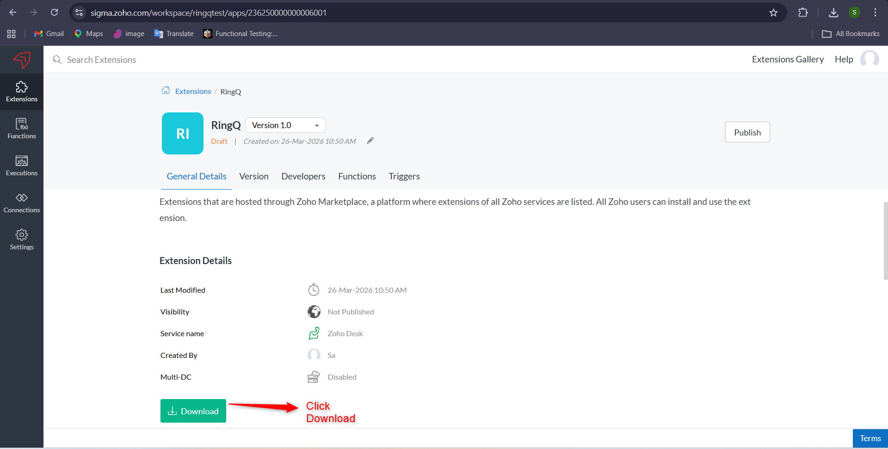Edit extension details with pencil icon
The width and height of the screenshot is (888, 449).
click(x=370, y=141)
